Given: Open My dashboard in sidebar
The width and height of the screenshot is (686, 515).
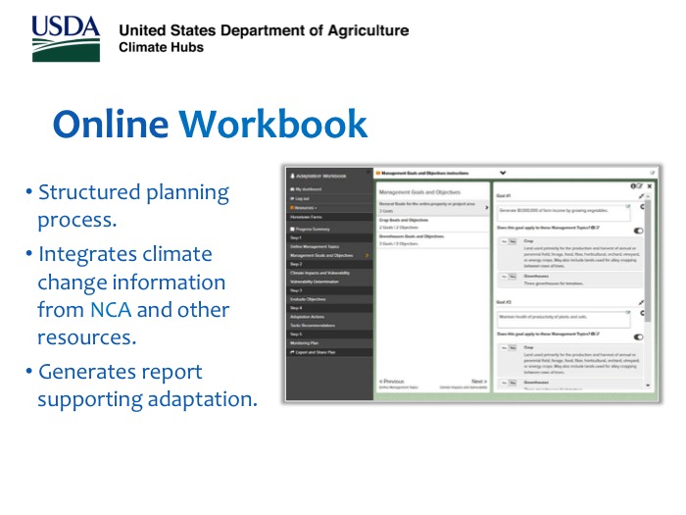Looking at the screenshot, I should tap(307, 187).
